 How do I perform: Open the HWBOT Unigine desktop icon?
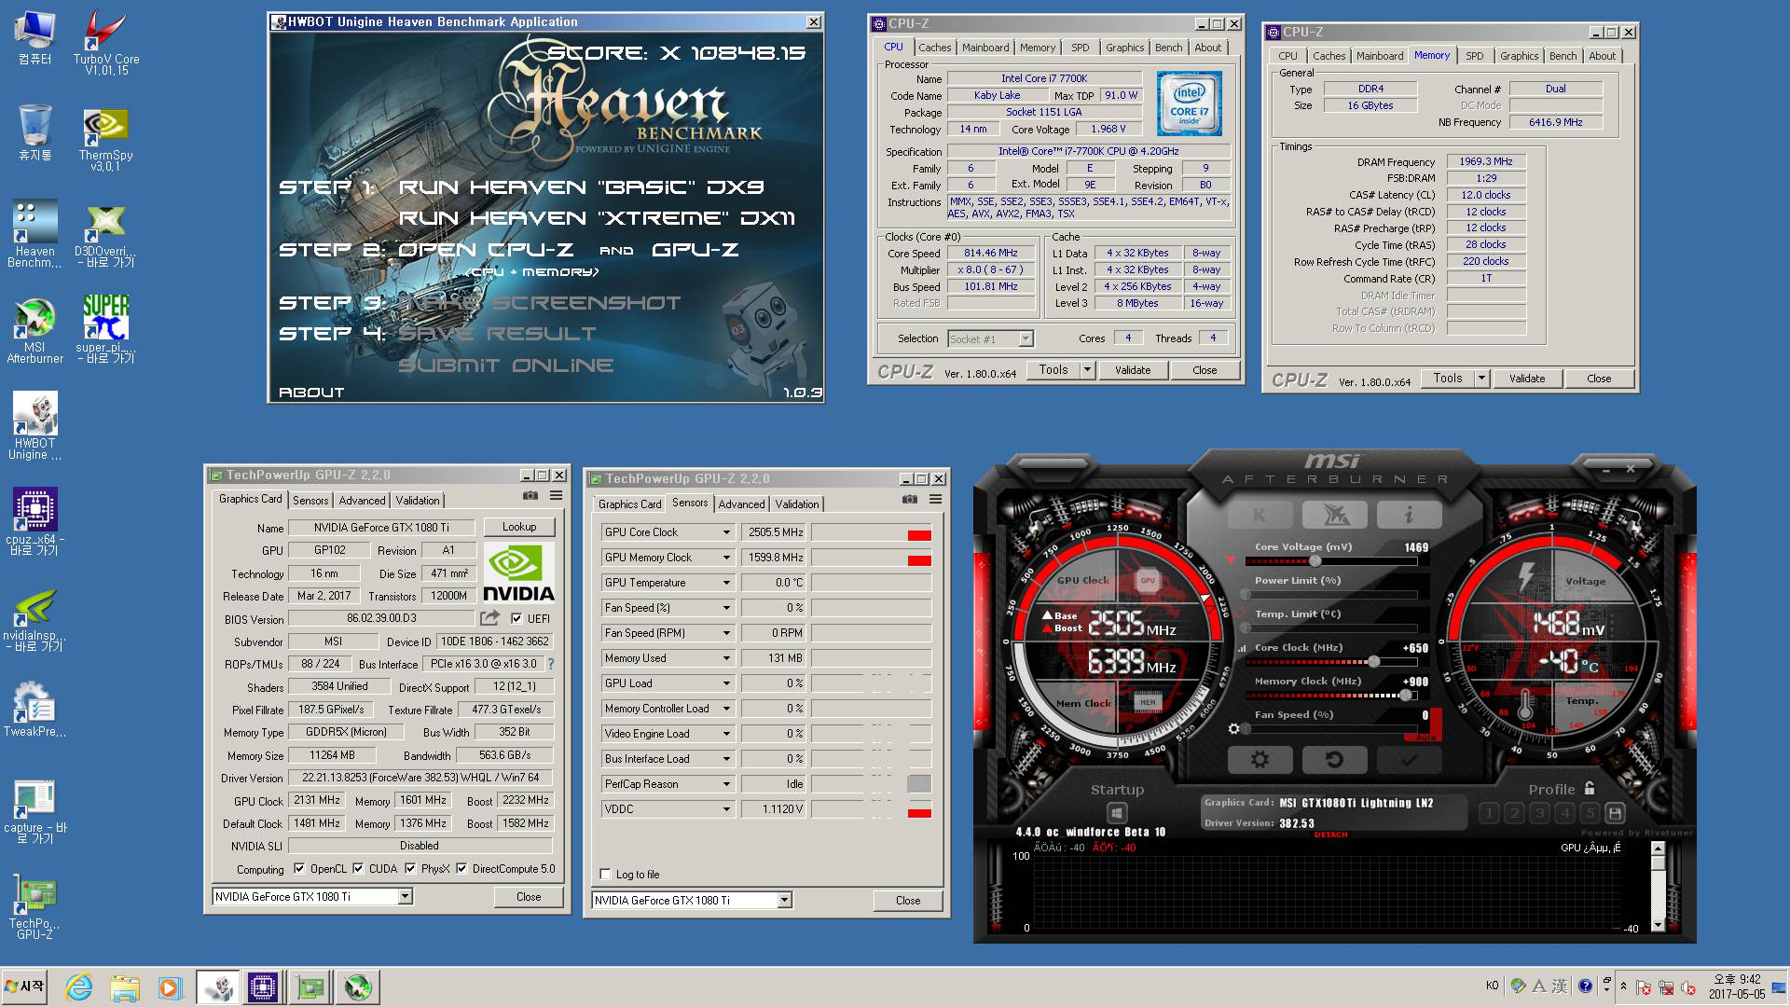[x=34, y=426]
